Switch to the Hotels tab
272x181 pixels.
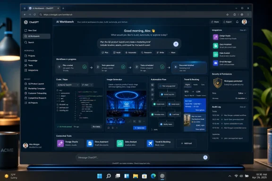click(x=195, y=85)
